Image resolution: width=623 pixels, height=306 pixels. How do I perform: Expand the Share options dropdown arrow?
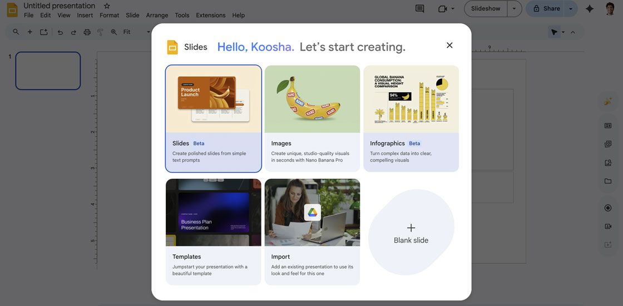click(x=571, y=9)
